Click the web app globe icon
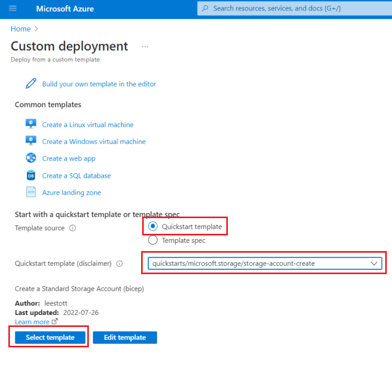The width and height of the screenshot is (392, 373). click(31, 158)
